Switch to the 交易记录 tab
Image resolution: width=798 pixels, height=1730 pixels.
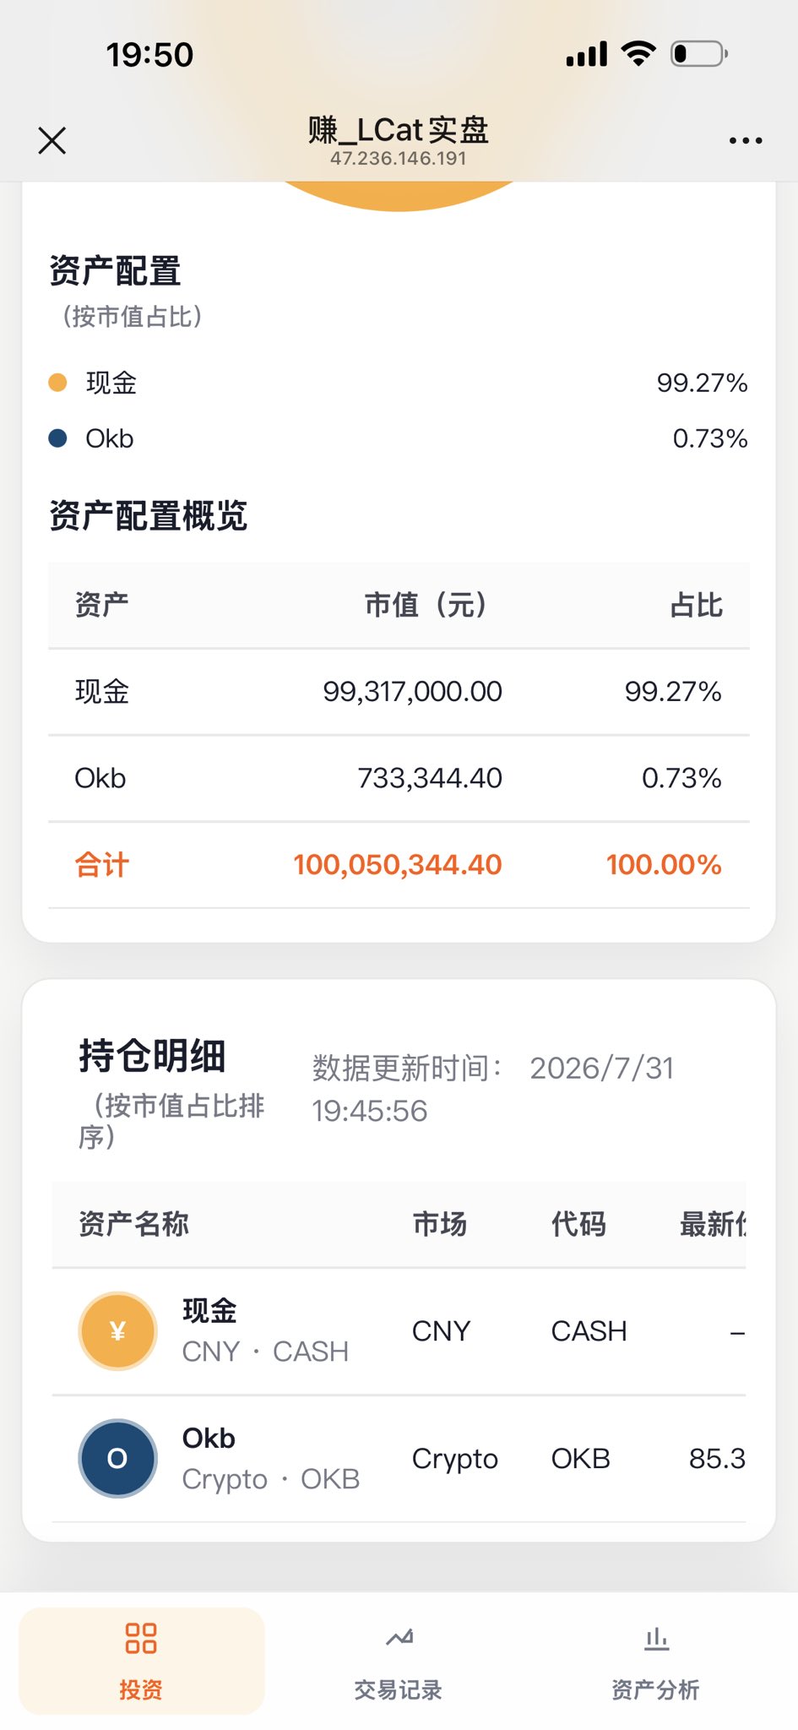399,1661
